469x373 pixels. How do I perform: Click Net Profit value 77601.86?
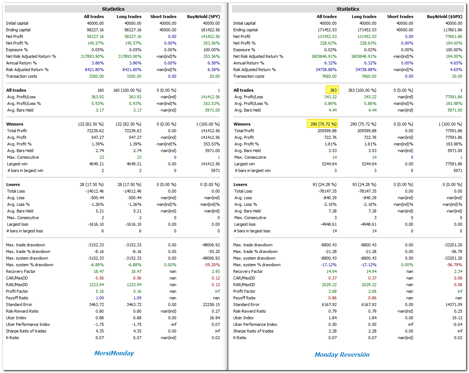click(x=454, y=36)
